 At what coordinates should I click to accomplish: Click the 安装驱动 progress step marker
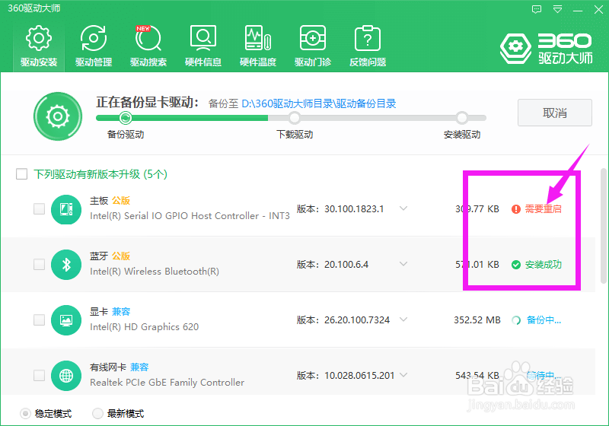(462, 117)
